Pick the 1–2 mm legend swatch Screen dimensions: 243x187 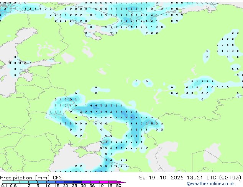(24, 182)
